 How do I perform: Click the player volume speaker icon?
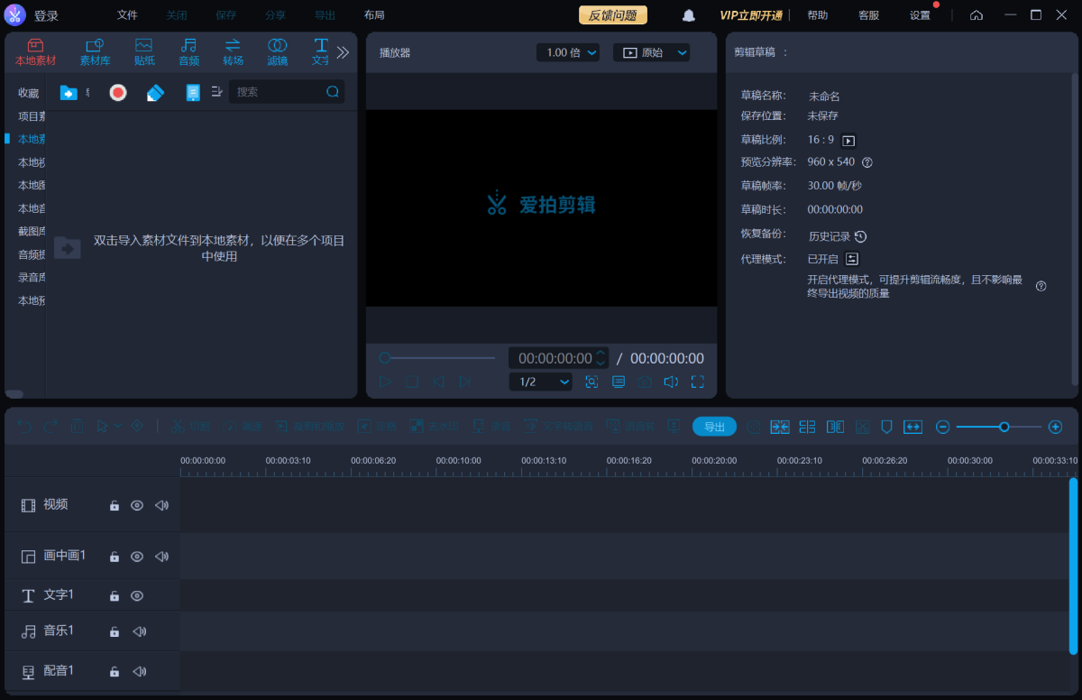[671, 382]
